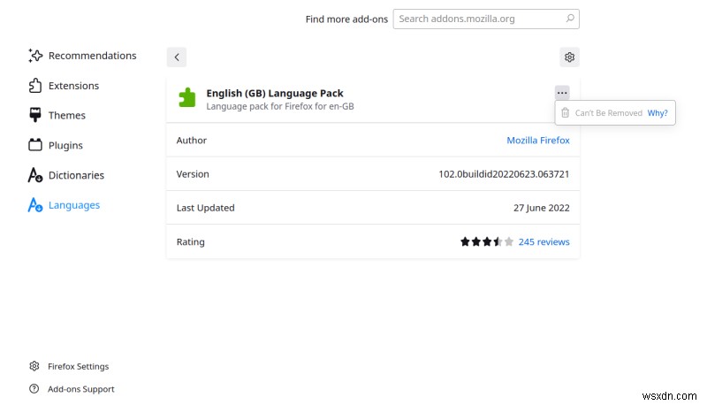Click the star rating display
This screenshot has height=405, width=707.
(x=487, y=241)
